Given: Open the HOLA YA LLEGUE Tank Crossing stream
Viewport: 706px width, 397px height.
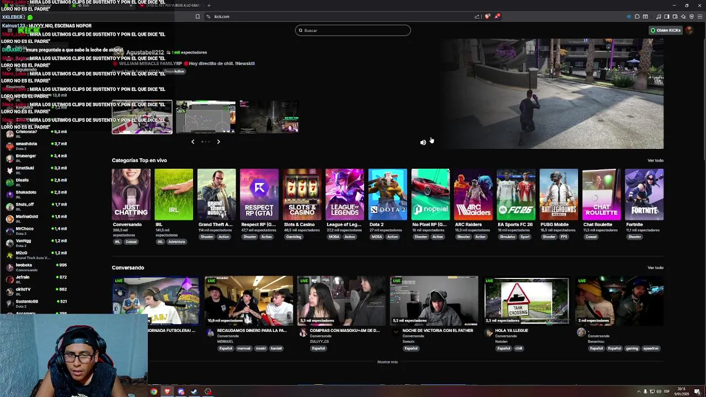Looking at the screenshot, I should click(x=527, y=301).
